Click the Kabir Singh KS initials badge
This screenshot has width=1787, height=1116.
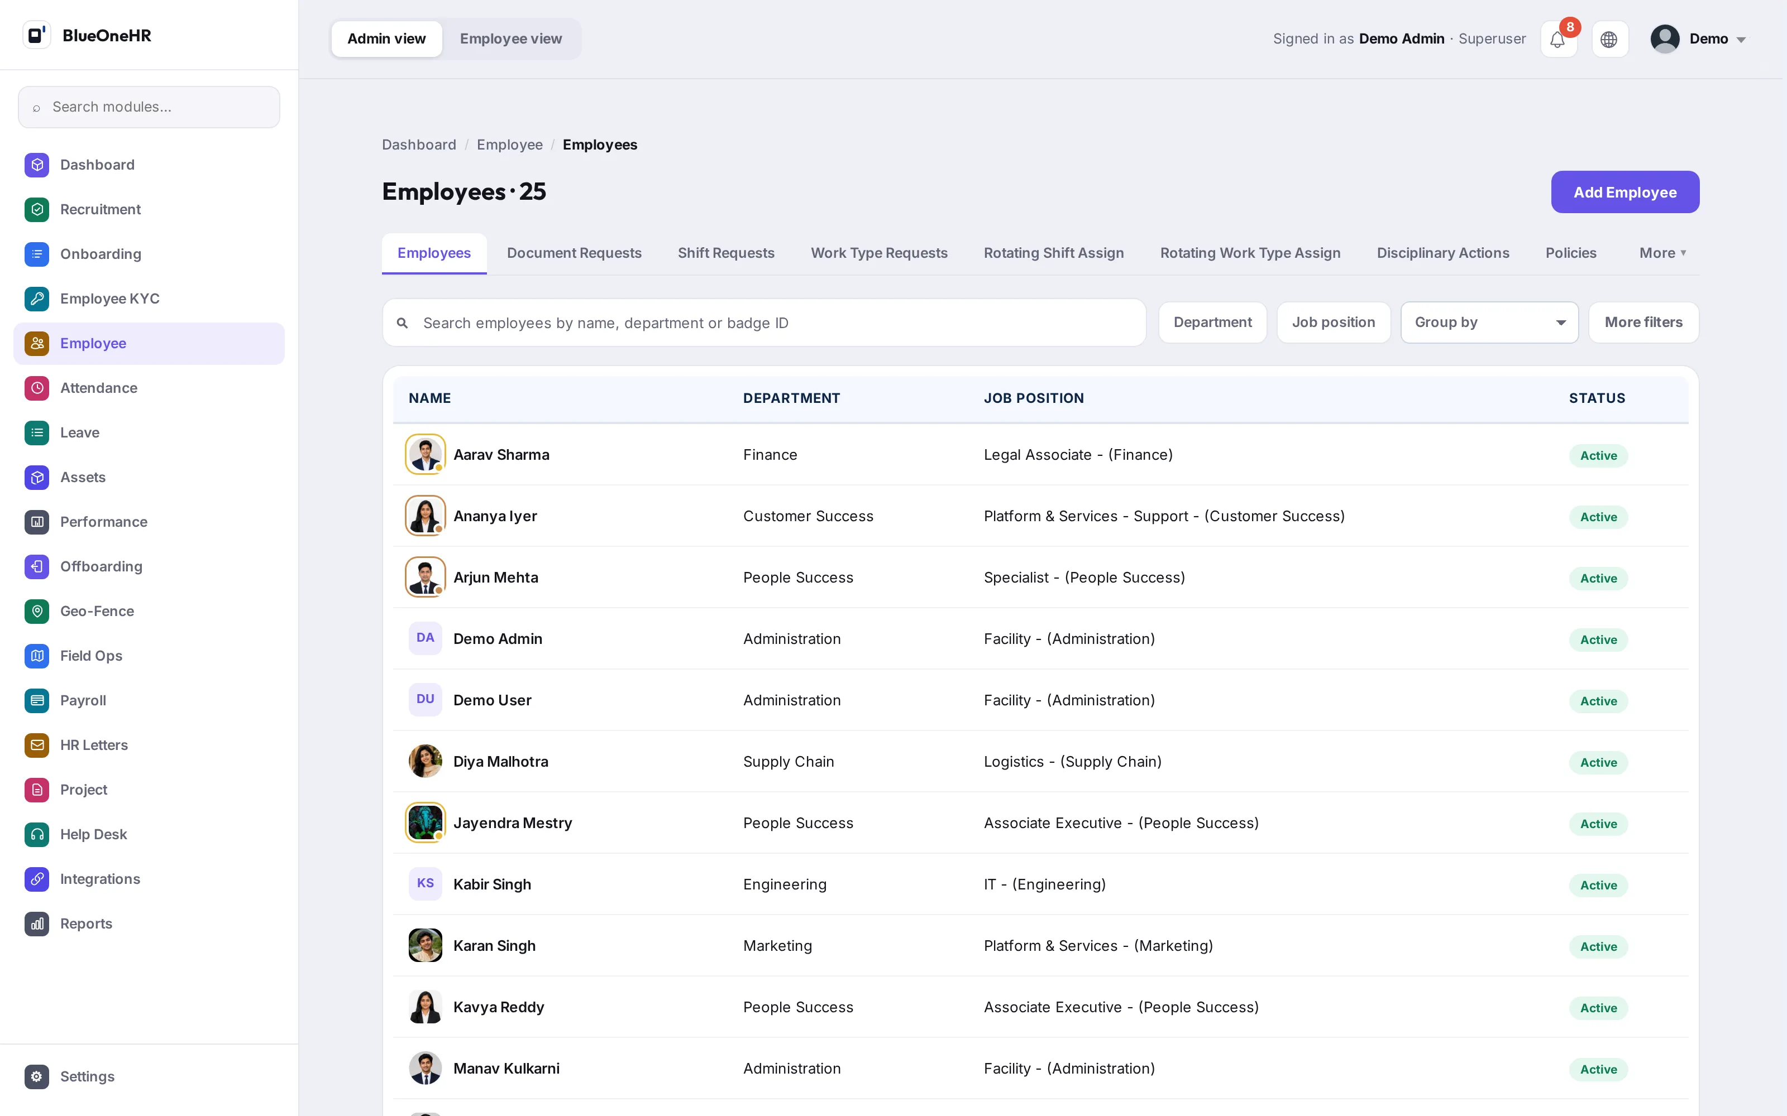(x=426, y=883)
